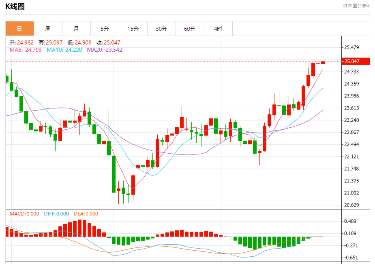
Task: Click the MACD:0.000 indicator label
Action: click(24, 214)
